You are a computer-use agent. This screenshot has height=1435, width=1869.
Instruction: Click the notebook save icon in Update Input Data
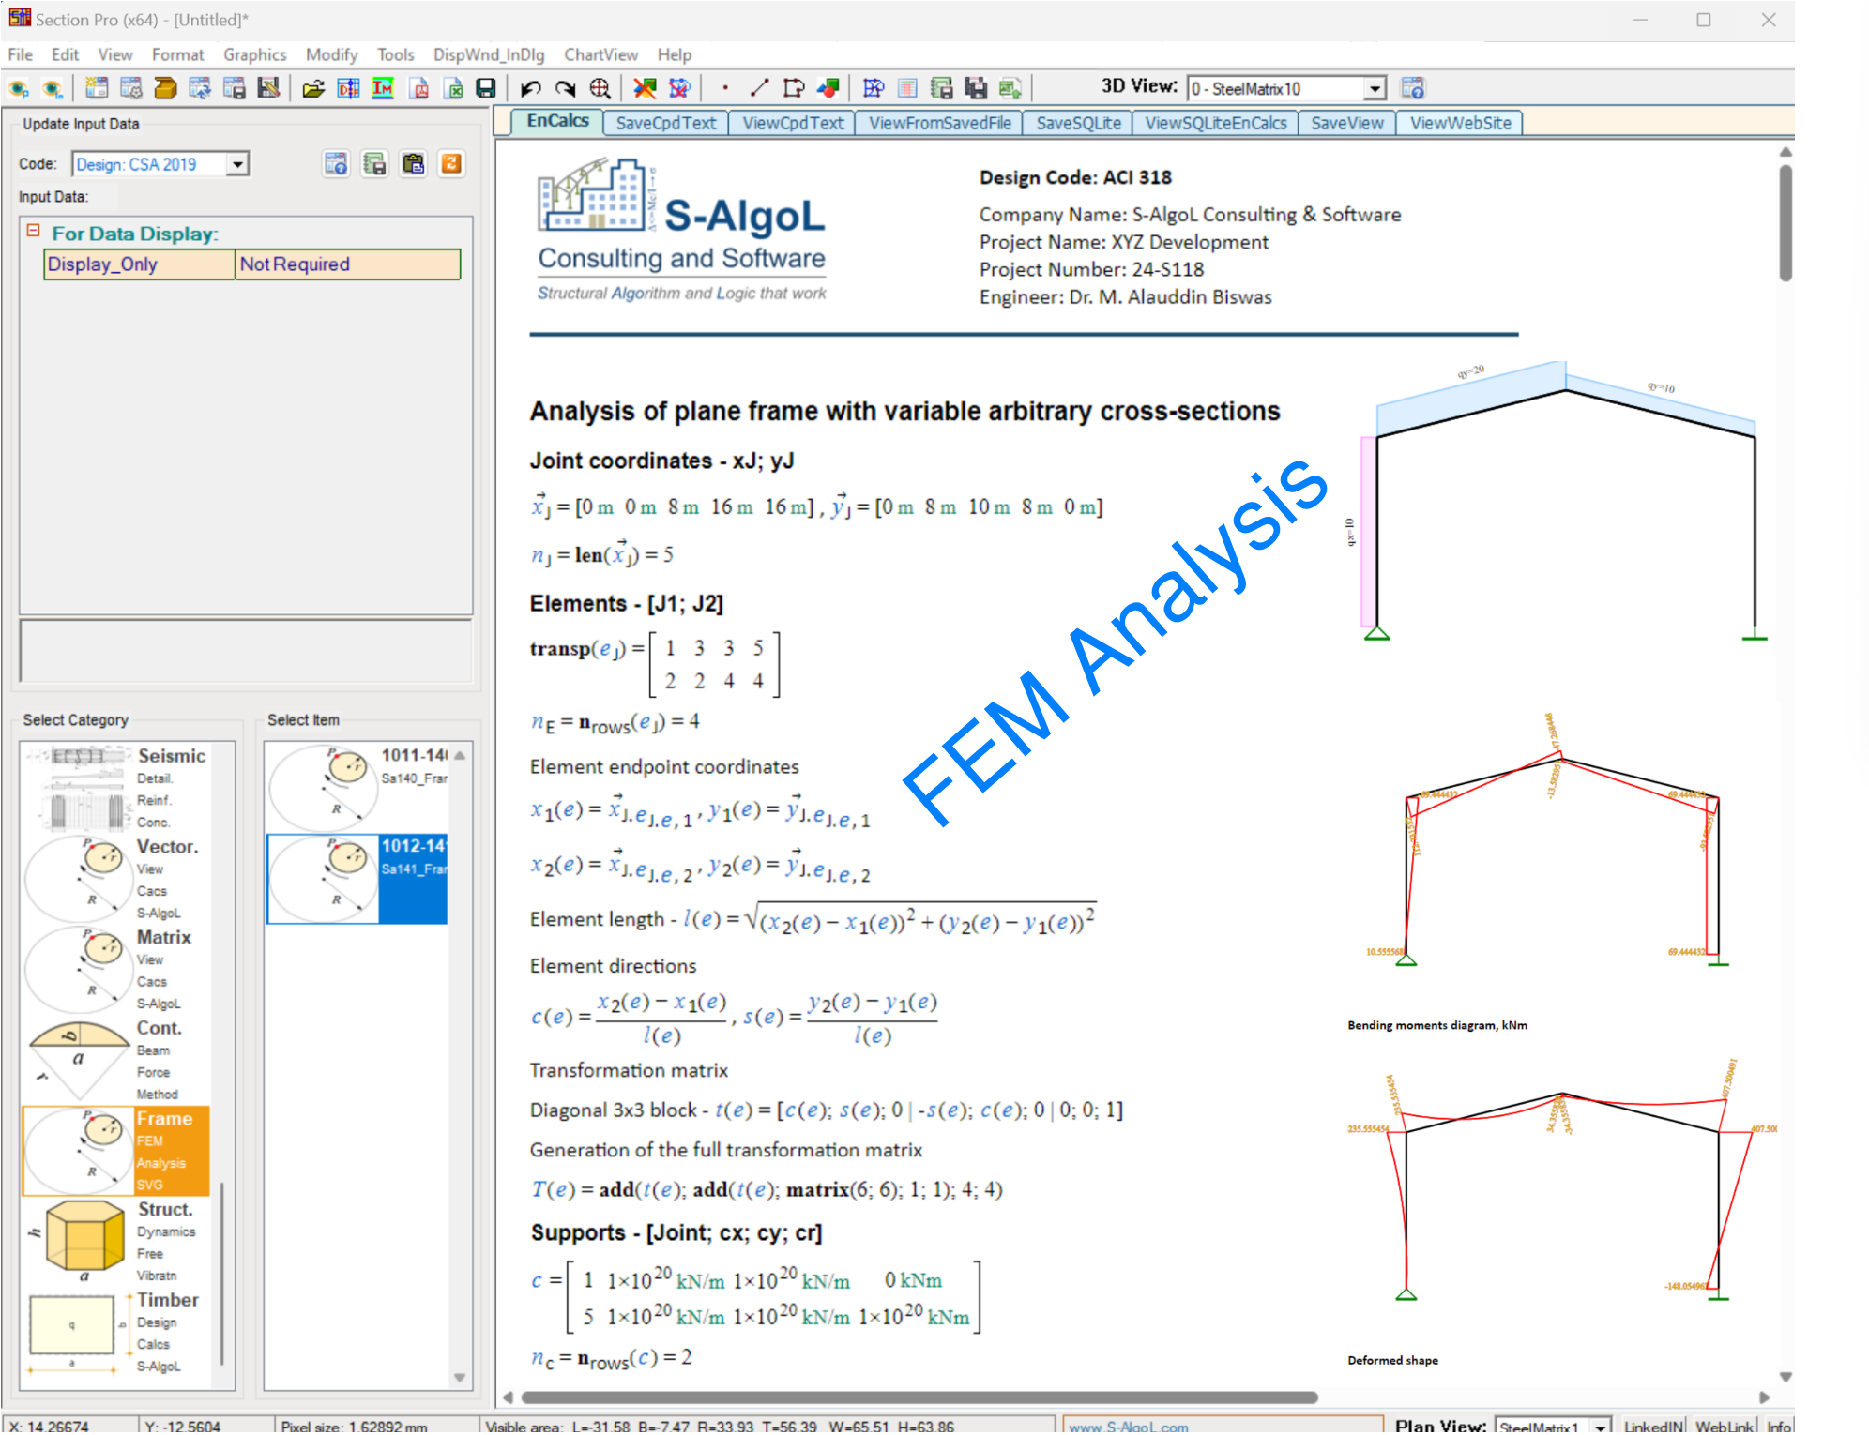tap(374, 164)
